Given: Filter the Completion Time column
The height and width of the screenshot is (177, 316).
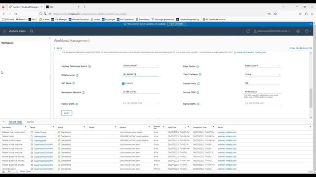Looking at the screenshot, I should 213,127.
